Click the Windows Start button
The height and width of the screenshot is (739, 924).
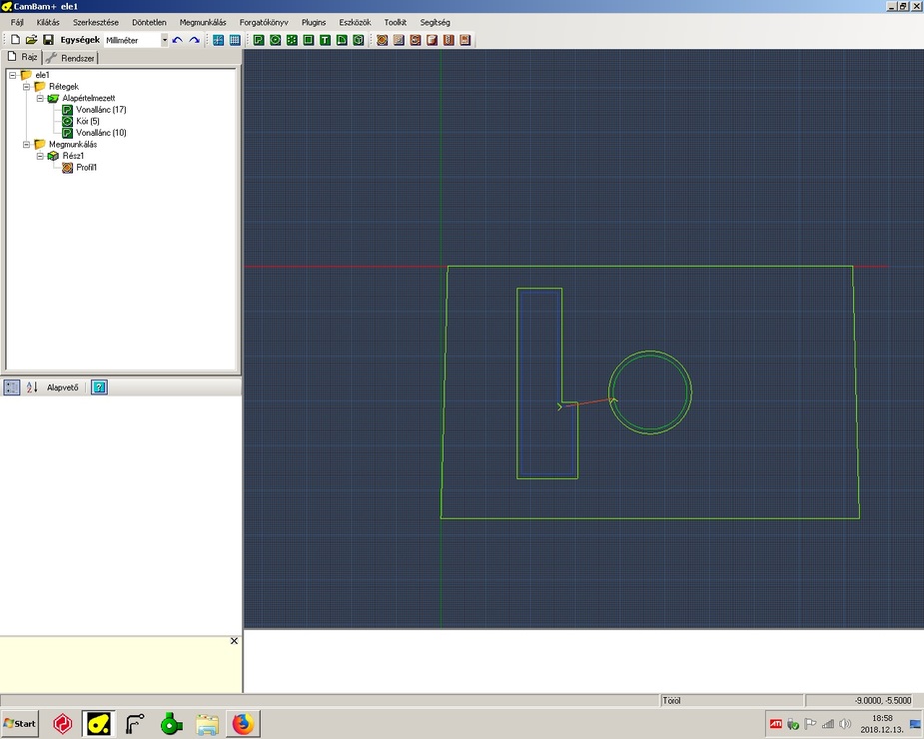(x=20, y=723)
